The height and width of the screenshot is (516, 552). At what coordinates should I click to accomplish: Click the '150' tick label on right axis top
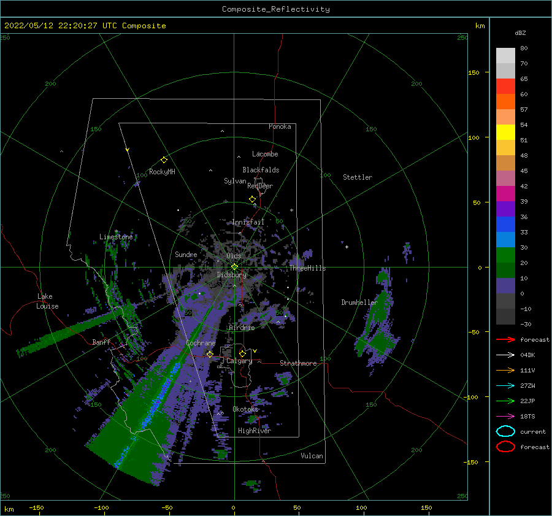(x=473, y=72)
